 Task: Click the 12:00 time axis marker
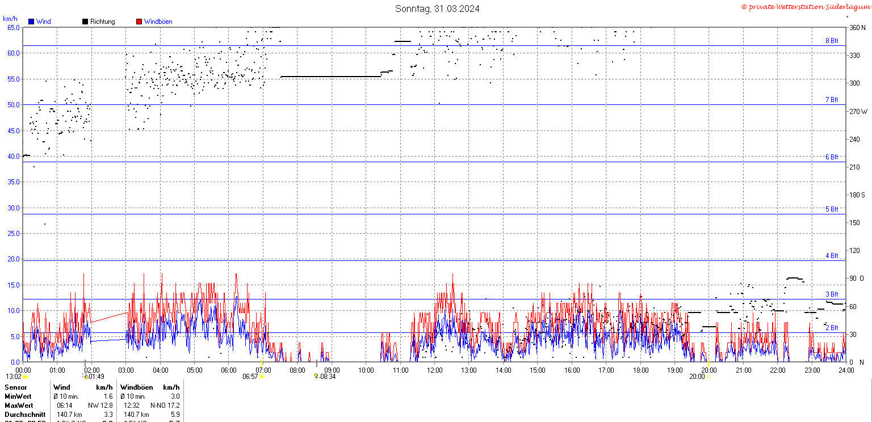pos(435,370)
